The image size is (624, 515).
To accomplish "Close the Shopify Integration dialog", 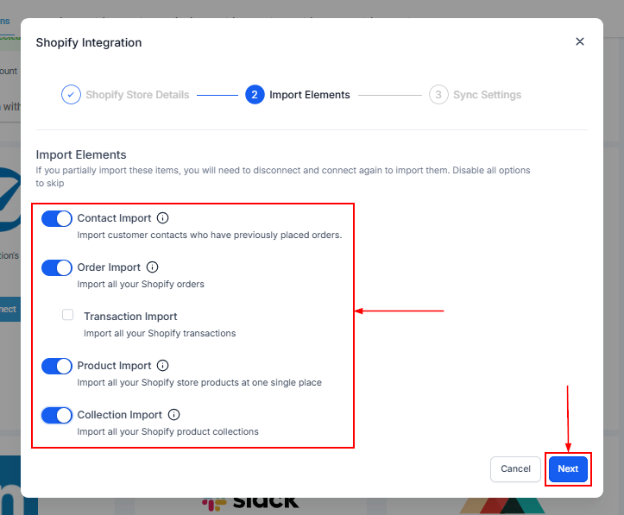I will (579, 41).
